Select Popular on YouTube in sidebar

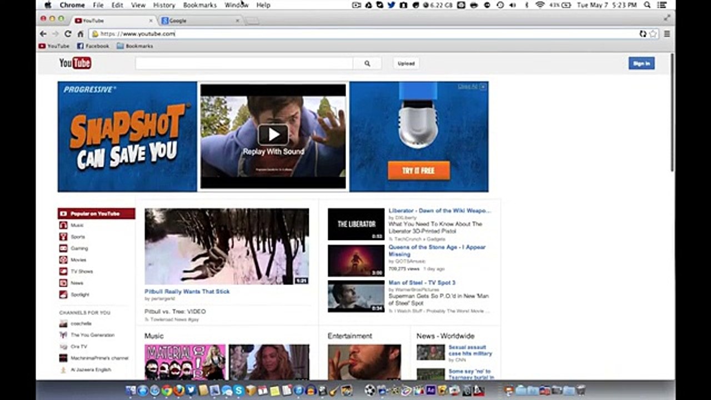tap(96, 213)
